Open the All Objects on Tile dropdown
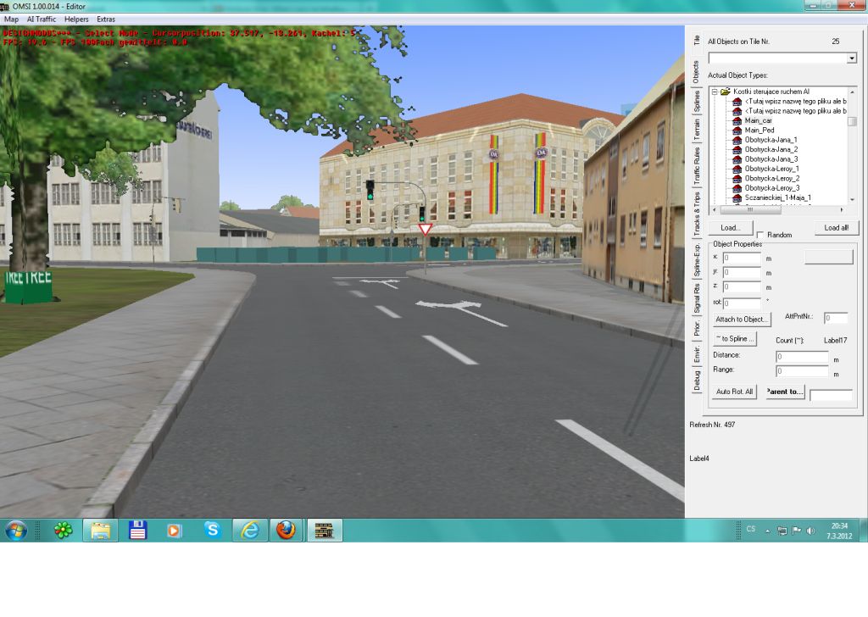The image size is (868, 617). 852,58
